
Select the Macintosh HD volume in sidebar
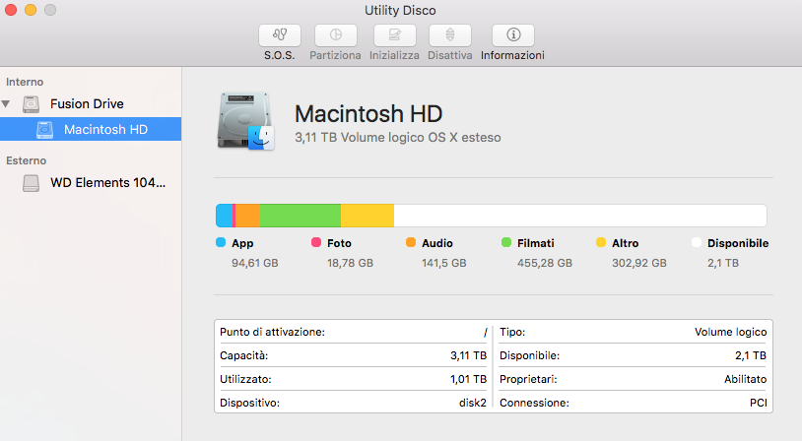pyautogui.click(x=91, y=129)
